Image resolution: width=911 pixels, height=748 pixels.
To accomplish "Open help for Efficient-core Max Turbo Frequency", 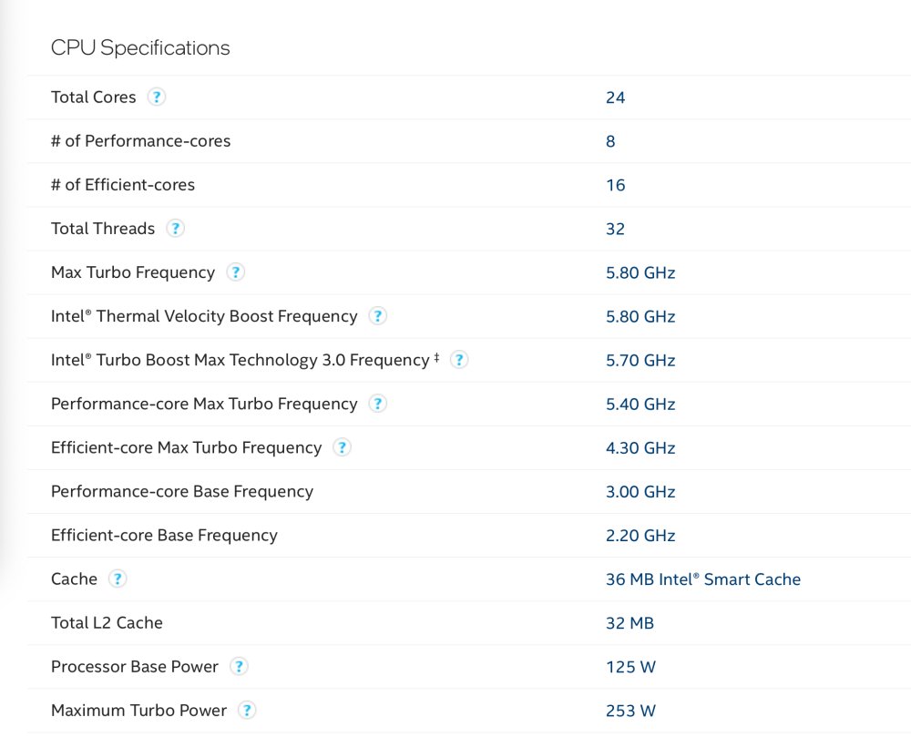I will pos(342,447).
